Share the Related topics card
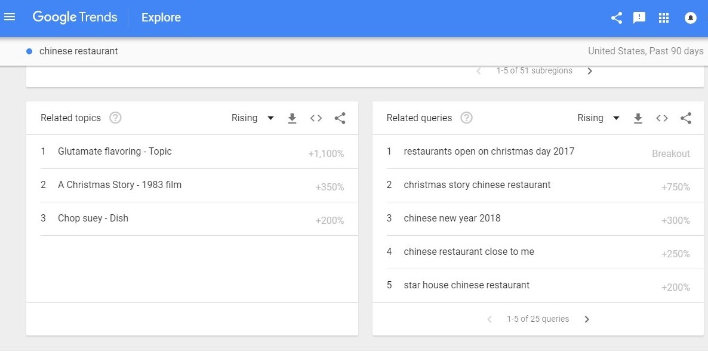Screen dimensions: 708x351 coord(340,118)
